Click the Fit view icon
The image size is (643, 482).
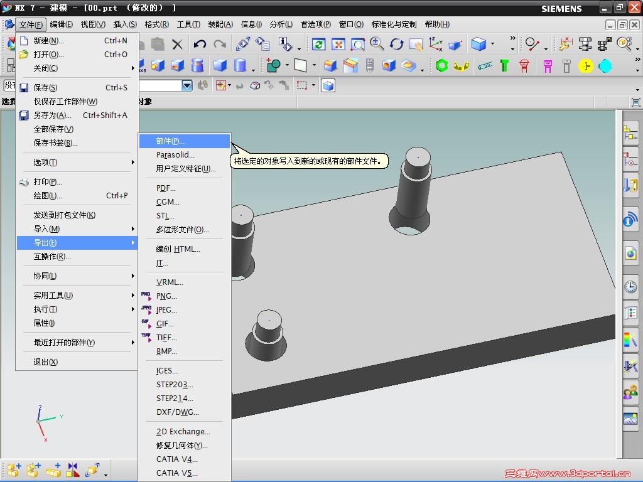point(338,44)
